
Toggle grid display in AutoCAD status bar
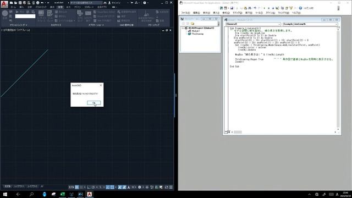77,187
